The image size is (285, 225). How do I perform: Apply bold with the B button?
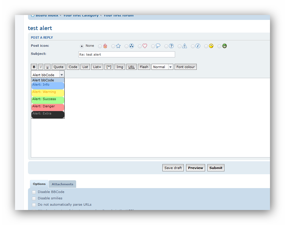point(34,67)
